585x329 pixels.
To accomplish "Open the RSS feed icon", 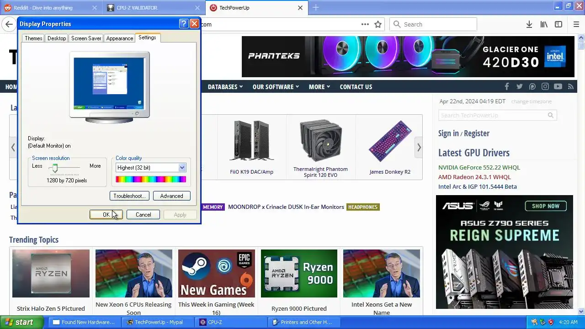I will click(570, 86).
